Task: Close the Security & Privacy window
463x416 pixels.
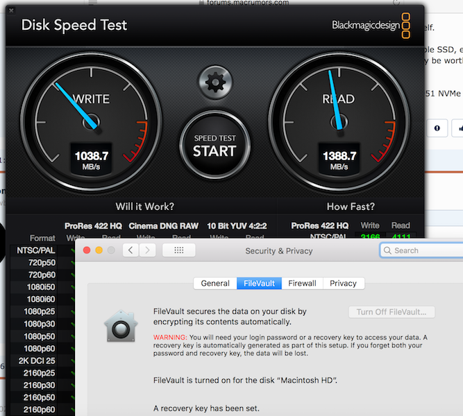Action: (x=87, y=250)
